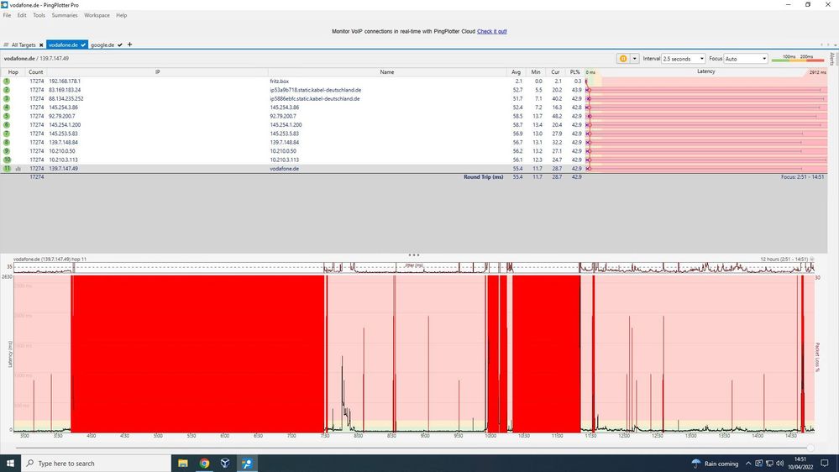The image size is (839, 472).
Task: Sort by the Name column header
Action: click(387, 71)
